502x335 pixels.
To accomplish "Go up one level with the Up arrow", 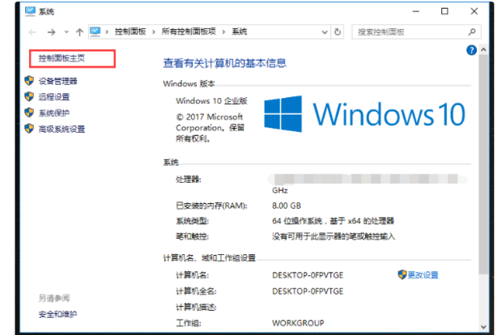I will click(x=79, y=32).
